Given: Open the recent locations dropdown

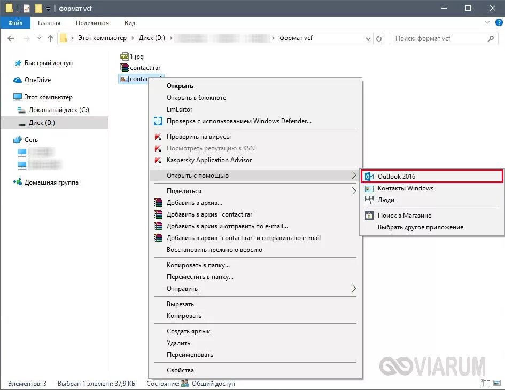Looking at the screenshot, I should pyautogui.click(x=39, y=38).
